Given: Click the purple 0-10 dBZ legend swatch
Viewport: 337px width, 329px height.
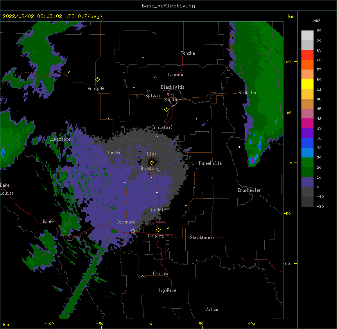Looking at the screenshot, I should coord(307,182).
